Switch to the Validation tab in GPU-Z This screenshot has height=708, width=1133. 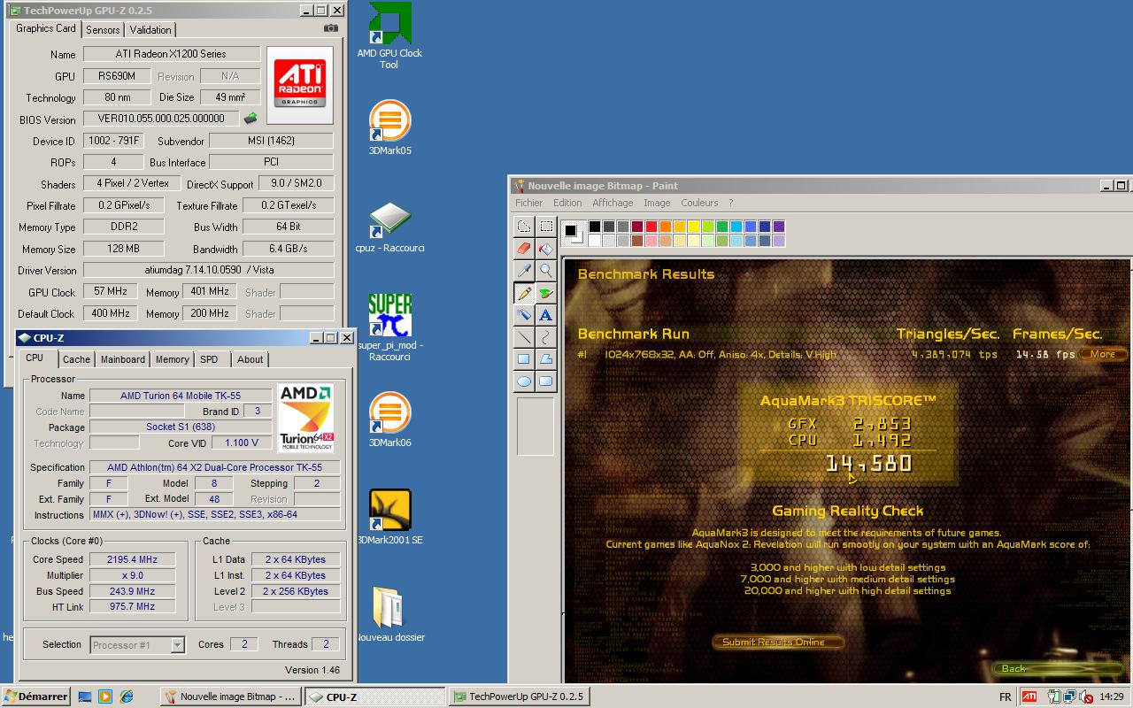tap(150, 29)
